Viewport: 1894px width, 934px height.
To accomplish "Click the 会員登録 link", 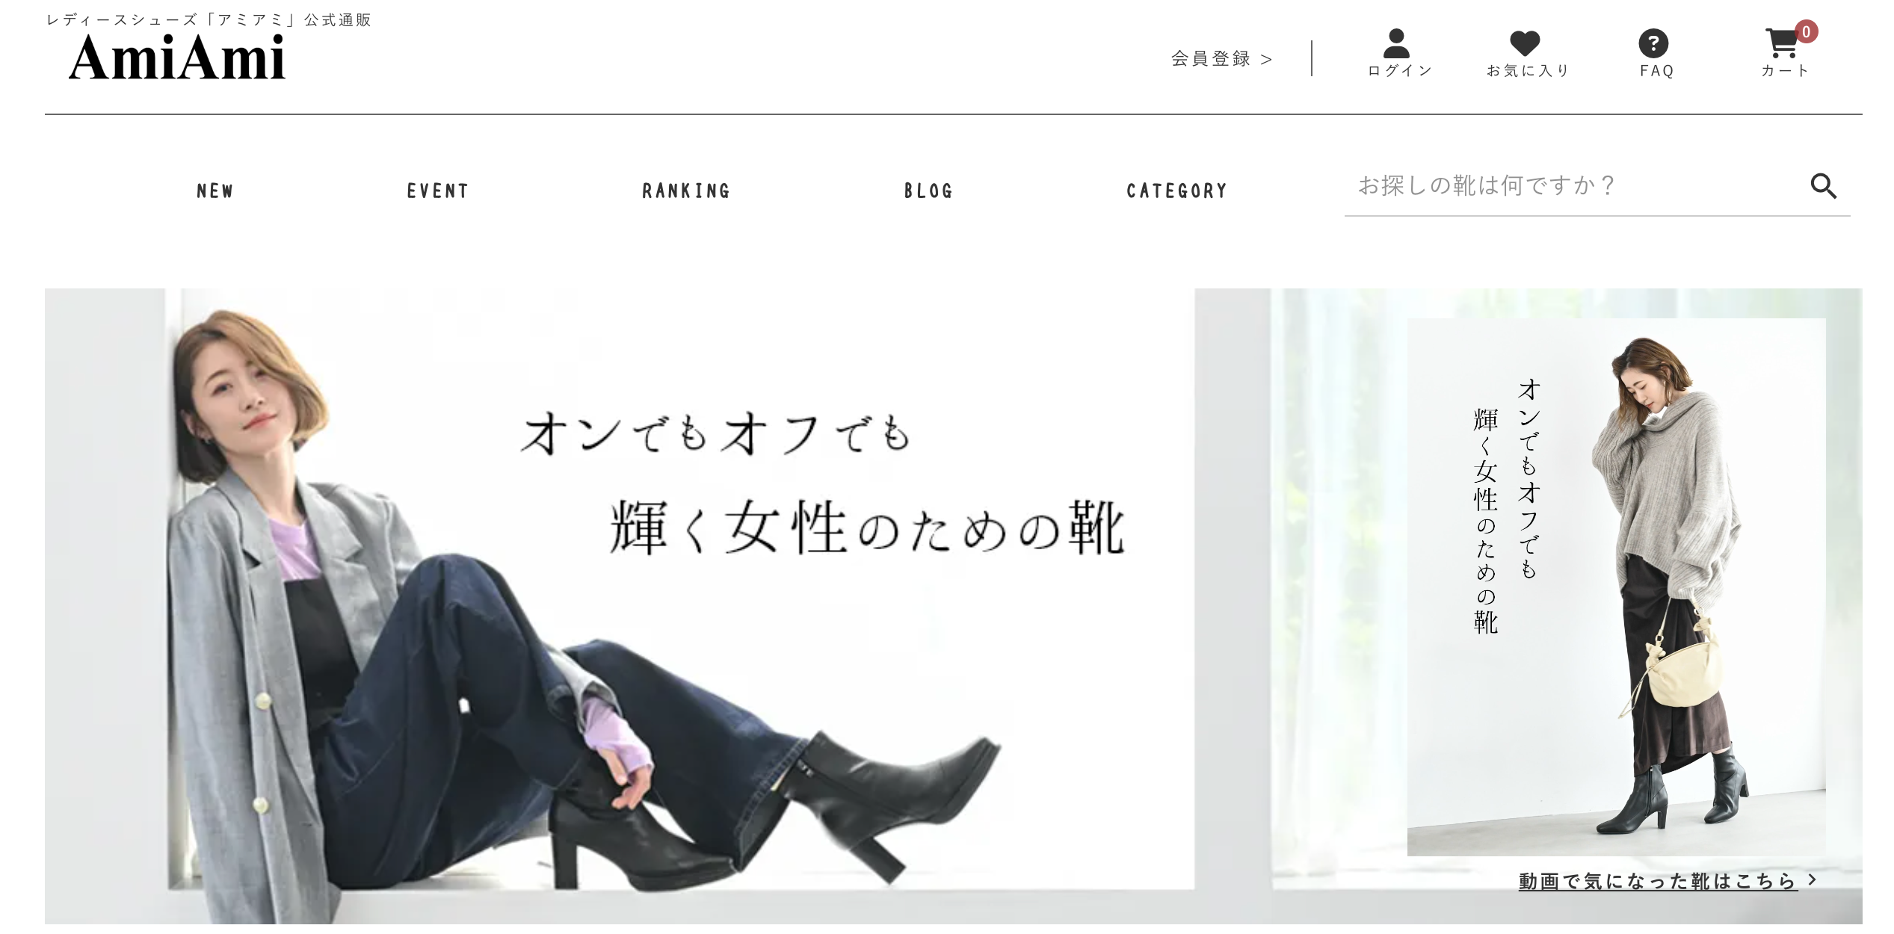I will (1221, 59).
